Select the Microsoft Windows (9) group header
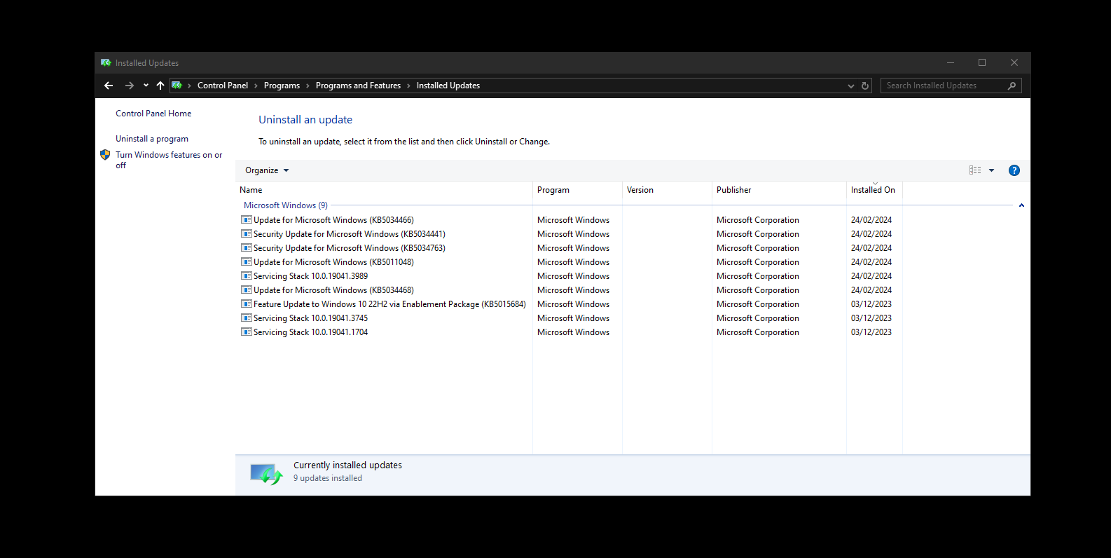This screenshot has height=558, width=1111. click(x=286, y=205)
